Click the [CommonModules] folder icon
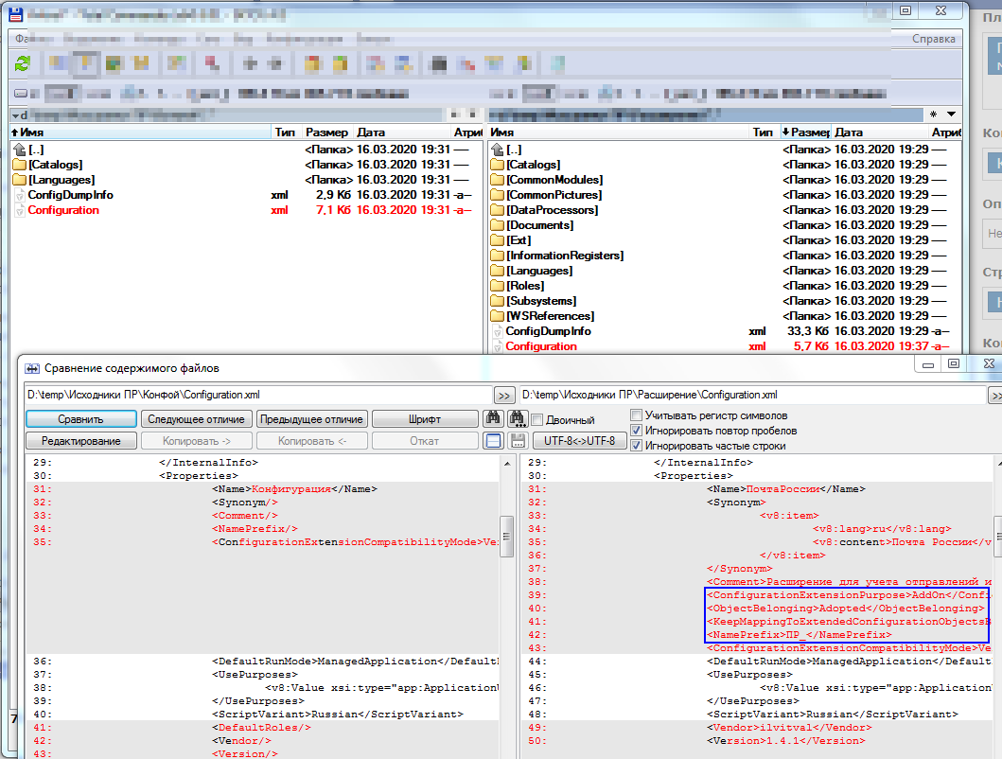1002x759 pixels. (498, 180)
